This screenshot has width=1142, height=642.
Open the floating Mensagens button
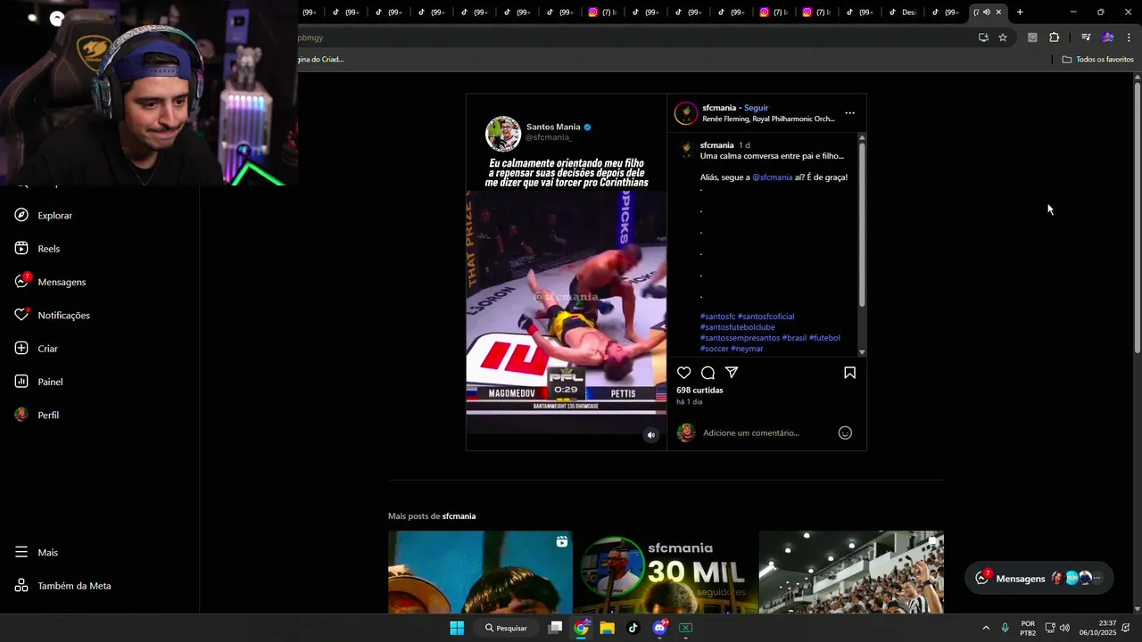[x=1039, y=578]
